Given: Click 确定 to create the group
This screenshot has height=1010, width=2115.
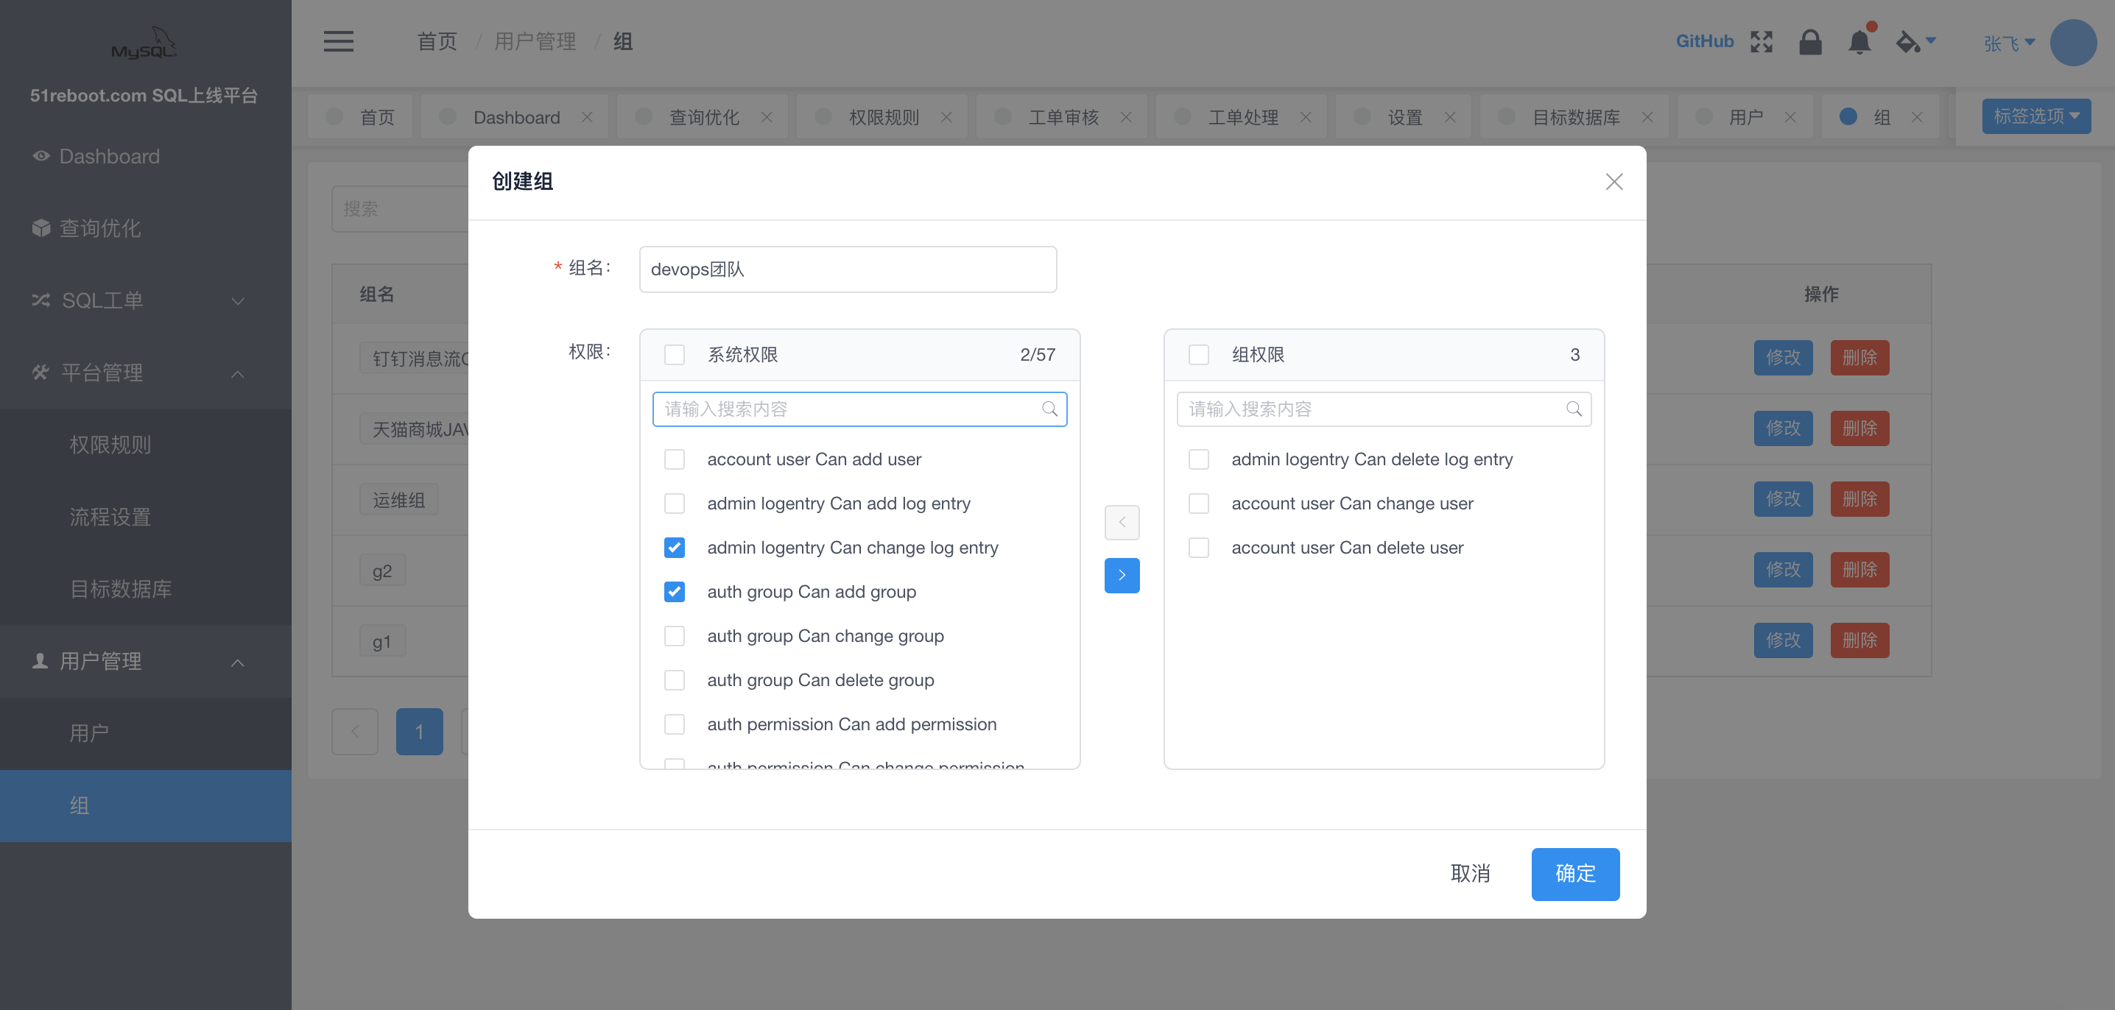Looking at the screenshot, I should (x=1574, y=874).
